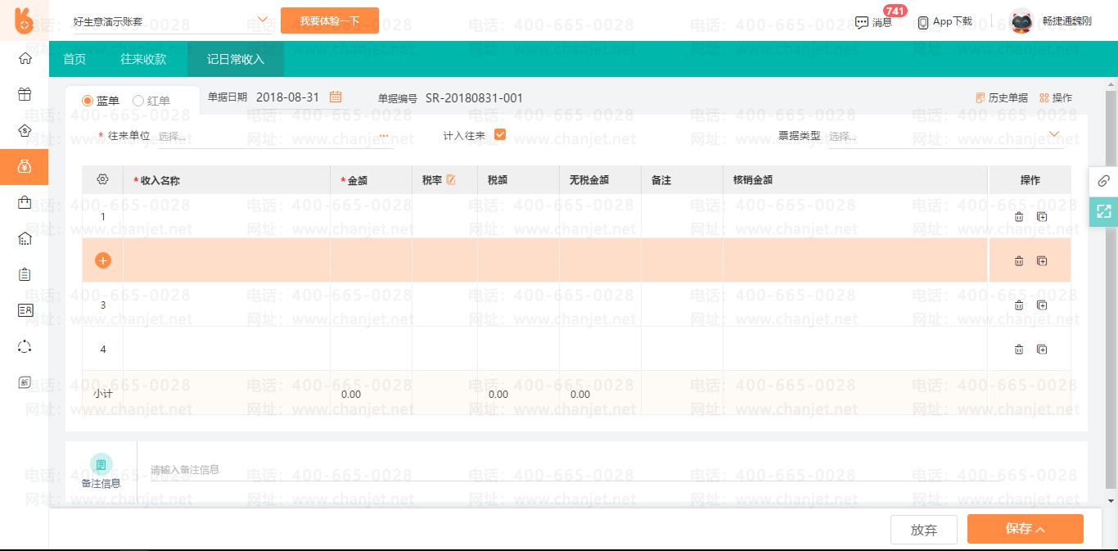Click the 税率 edit pencil icon
Image resolution: width=1118 pixels, height=551 pixels.
[450, 179]
